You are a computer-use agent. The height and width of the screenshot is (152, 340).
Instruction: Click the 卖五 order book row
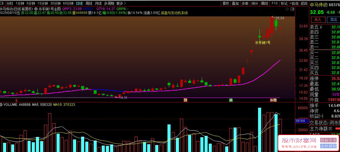point(325,27)
